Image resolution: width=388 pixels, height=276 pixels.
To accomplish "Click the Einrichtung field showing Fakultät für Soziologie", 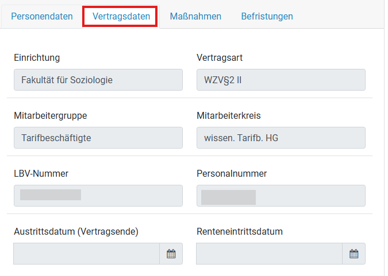I will coord(98,80).
